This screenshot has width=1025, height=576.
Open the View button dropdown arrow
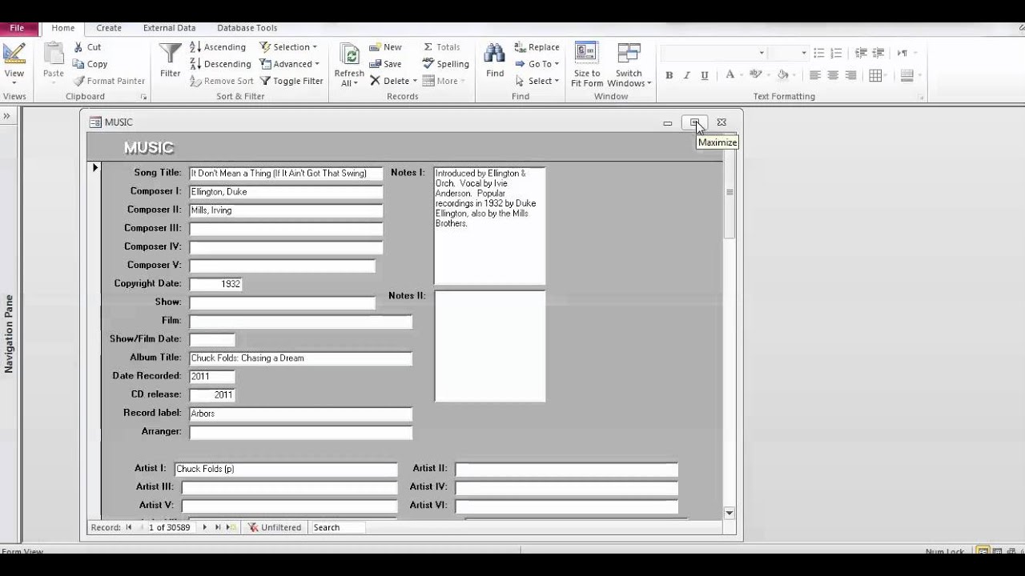(14, 83)
